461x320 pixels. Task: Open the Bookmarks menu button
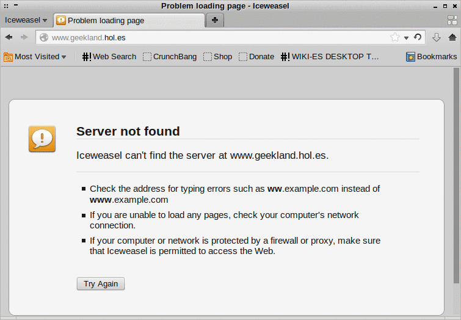click(x=431, y=56)
